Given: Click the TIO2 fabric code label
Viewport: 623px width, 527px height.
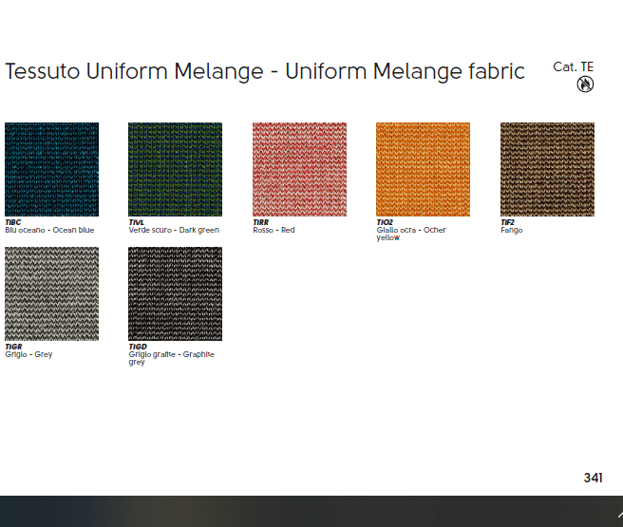Looking at the screenshot, I should pyautogui.click(x=385, y=222).
